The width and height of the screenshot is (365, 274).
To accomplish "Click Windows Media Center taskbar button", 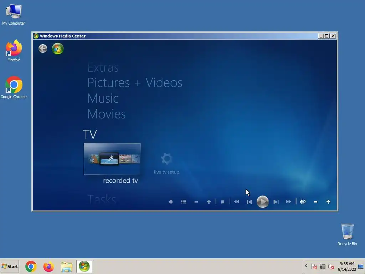I will pos(84,266).
